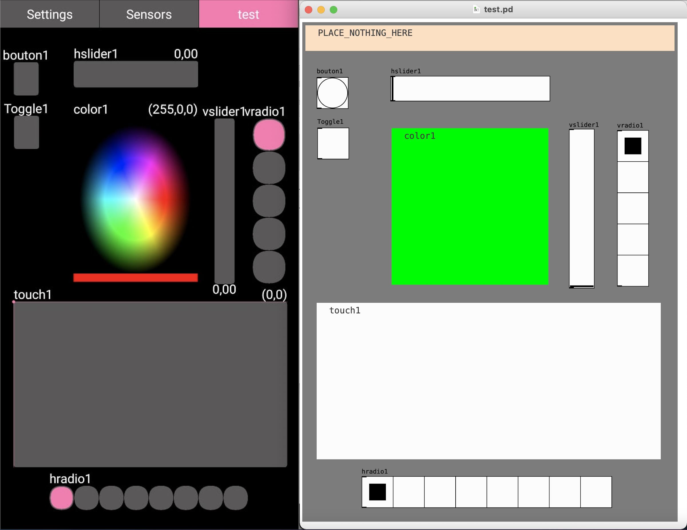Select second vradio1 option in app
The height and width of the screenshot is (530, 687).
(x=269, y=168)
